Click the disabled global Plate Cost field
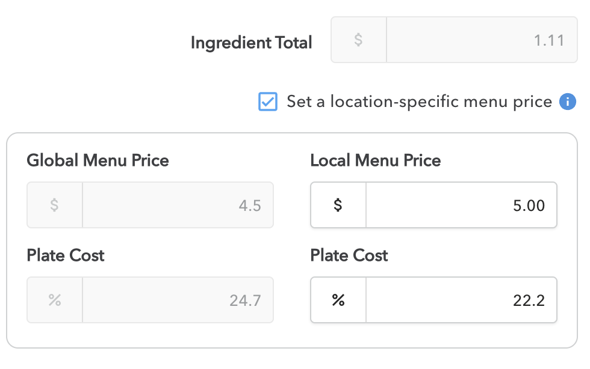This screenshot has width=590, height=369. click(x=178, y=300)
